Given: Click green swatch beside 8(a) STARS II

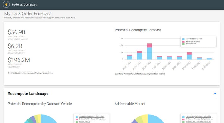Looking at the screenshot, I should point(77,122).
